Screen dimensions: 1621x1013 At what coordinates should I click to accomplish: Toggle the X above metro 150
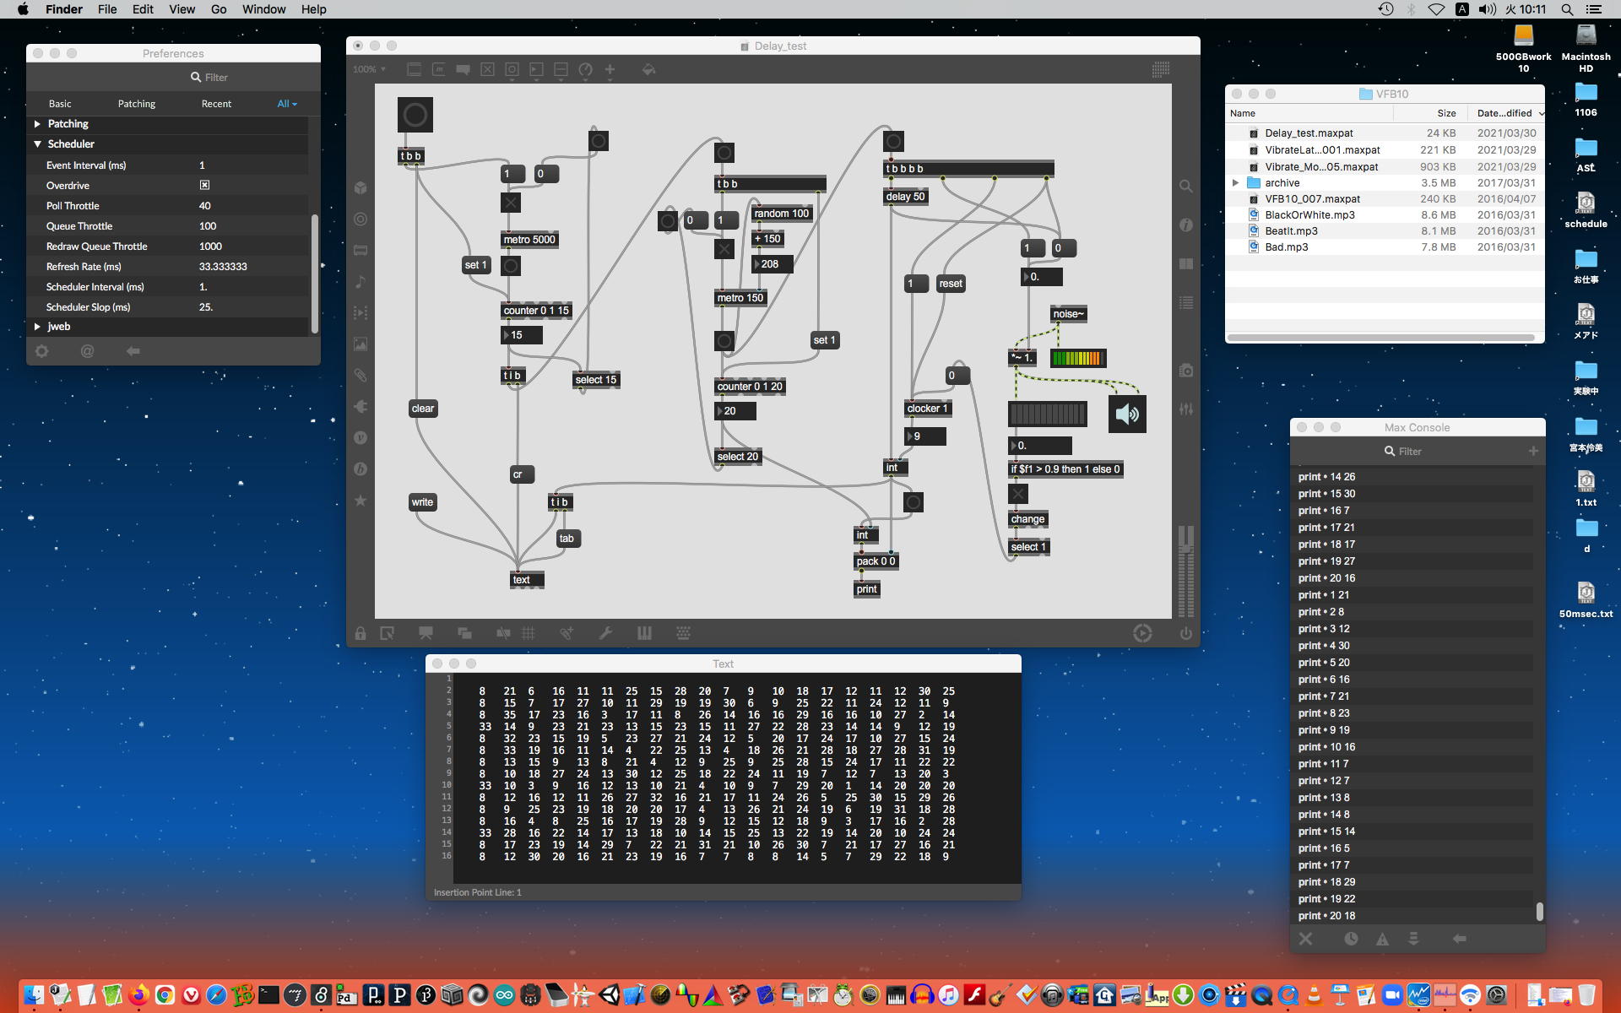(724, 249)
